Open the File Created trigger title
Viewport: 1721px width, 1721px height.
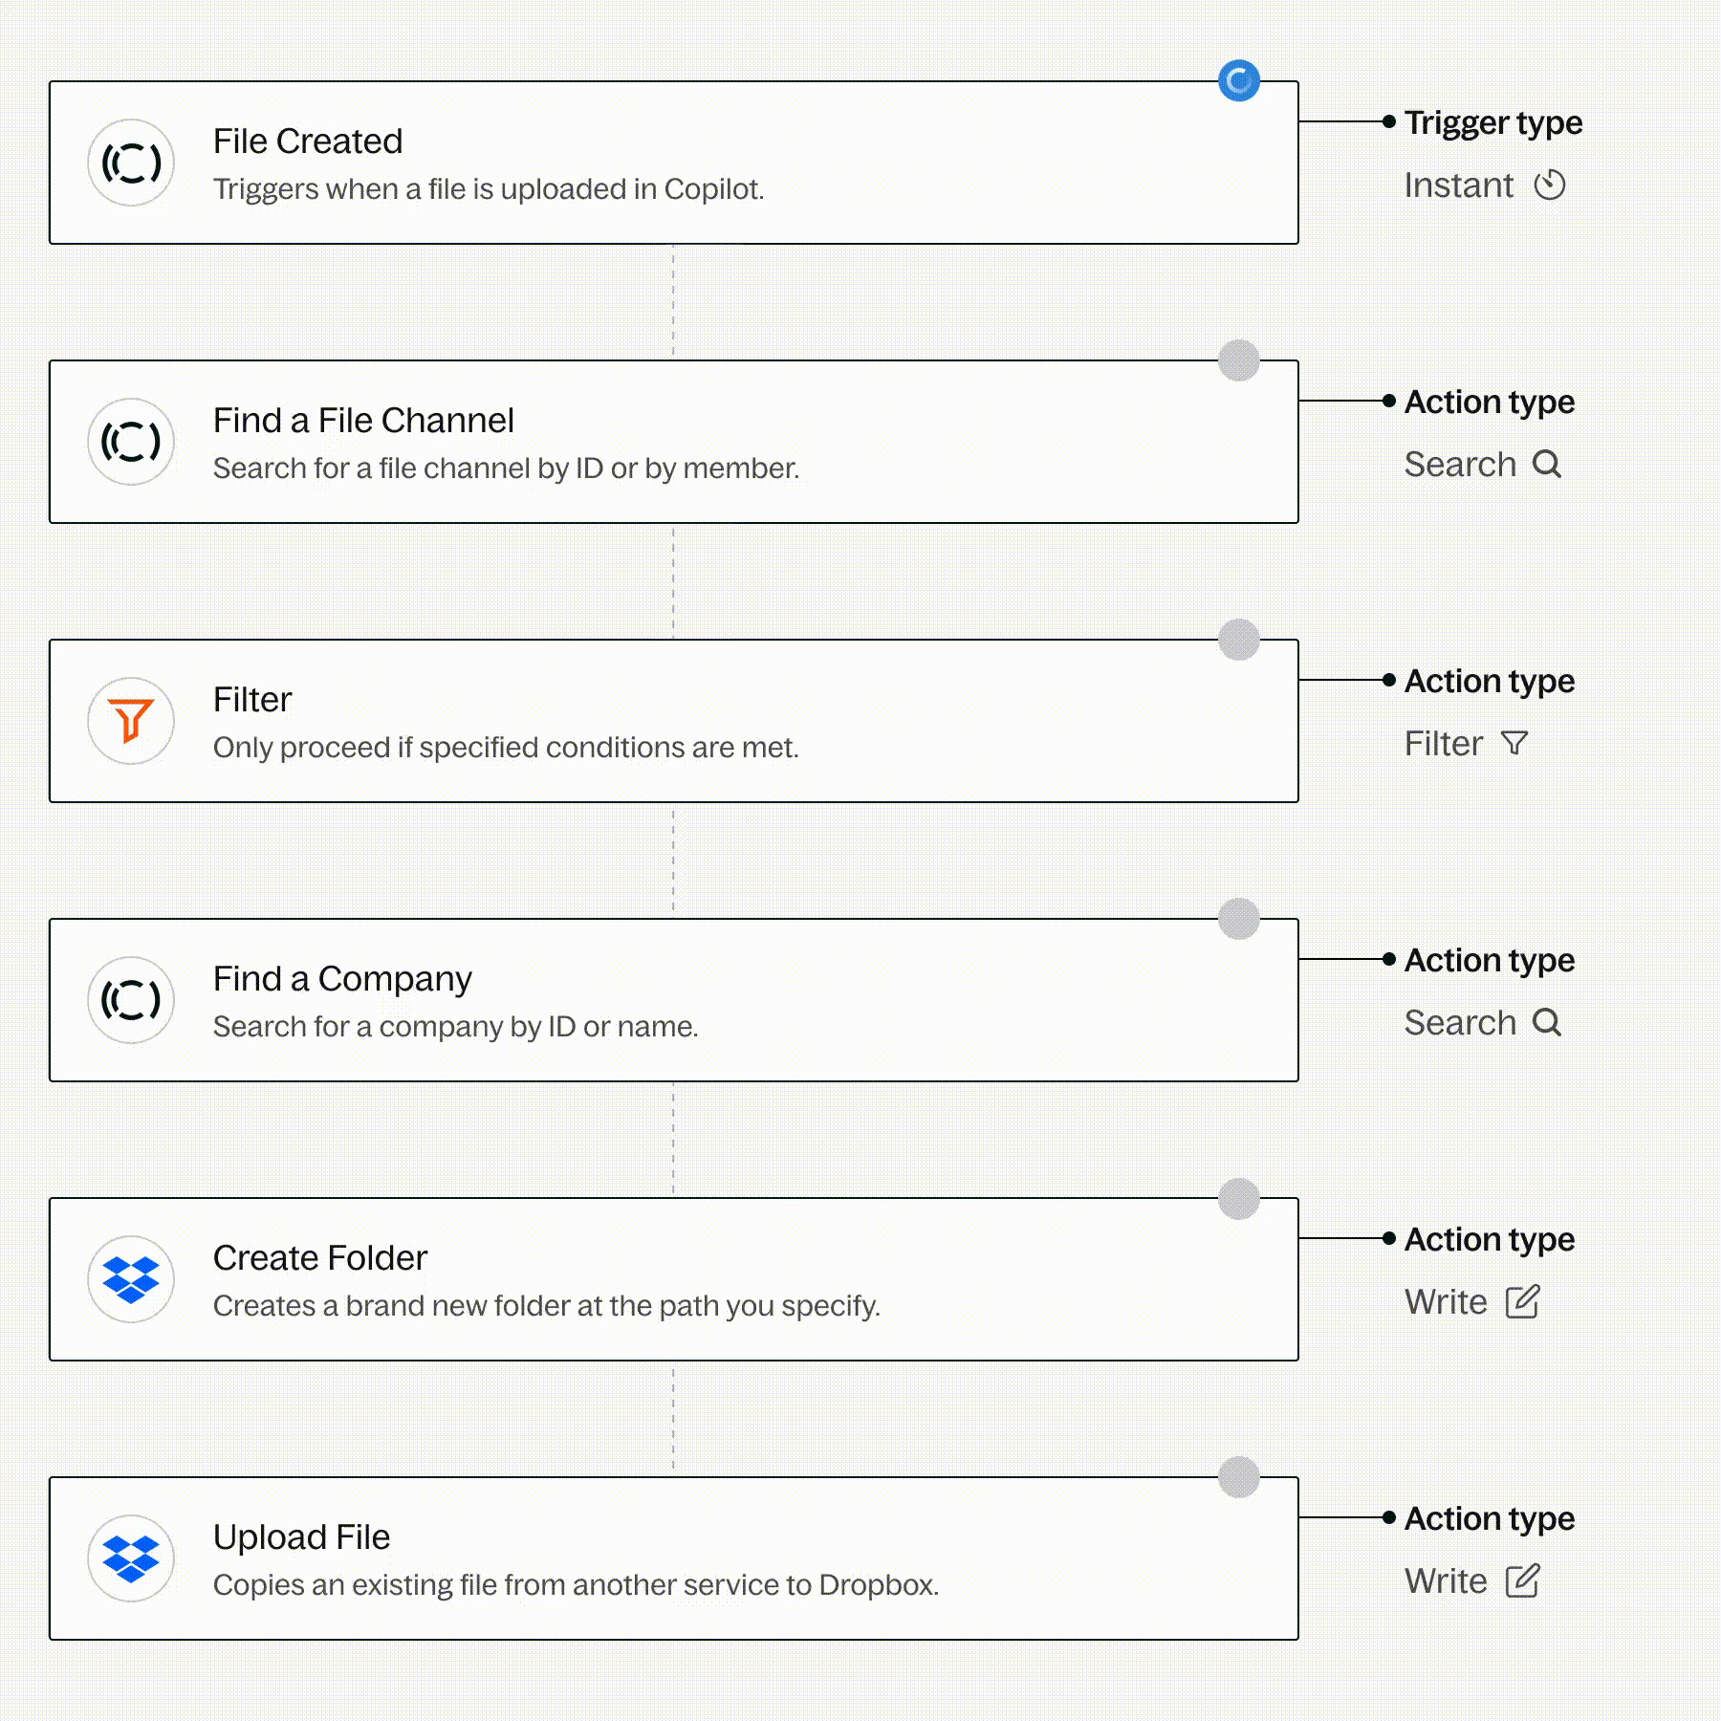(x=308, y=142)
